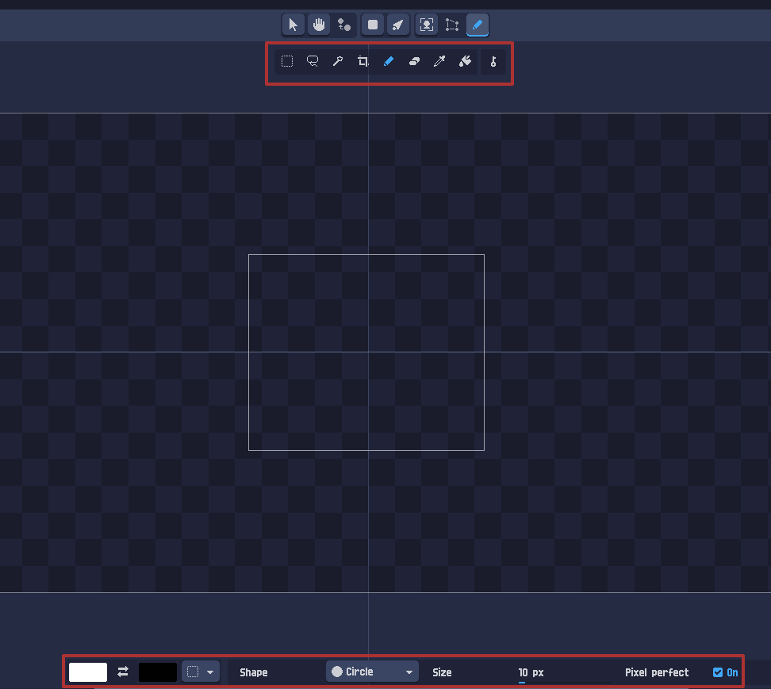Select the polygon path edit tool
Viewport: 771px width, 689px height.
tap(452, 25)
